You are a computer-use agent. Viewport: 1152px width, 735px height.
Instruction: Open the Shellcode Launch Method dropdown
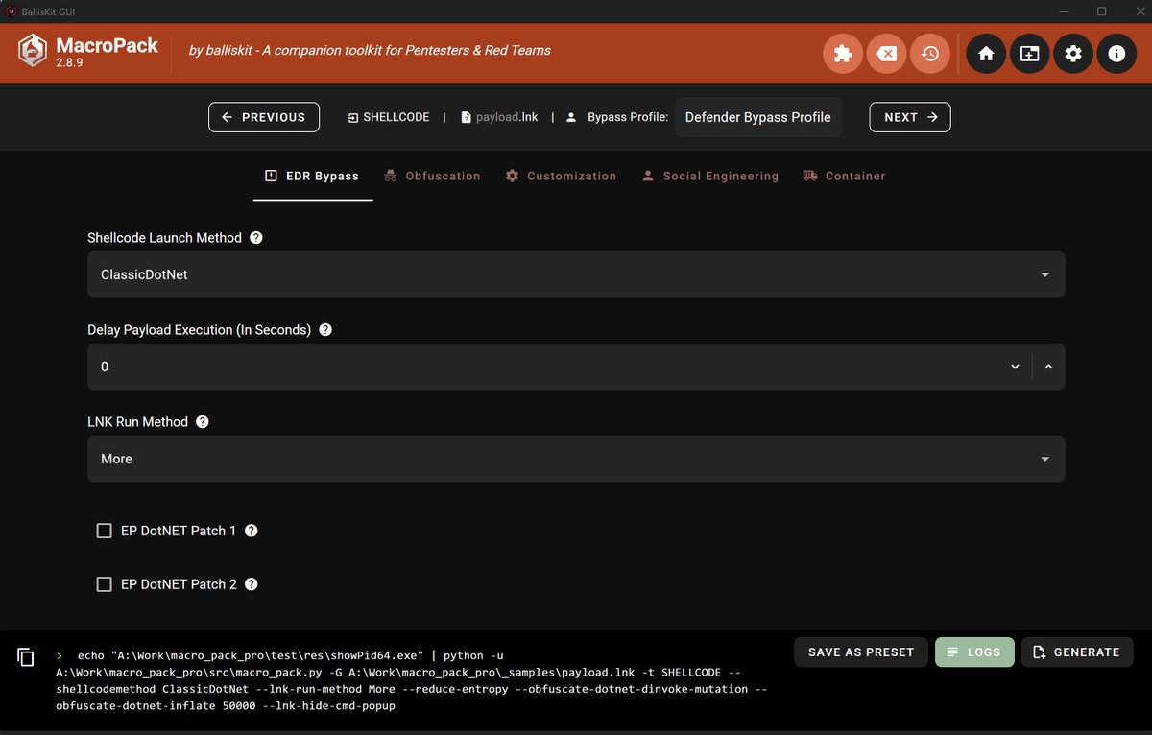(x=576, y=274)
